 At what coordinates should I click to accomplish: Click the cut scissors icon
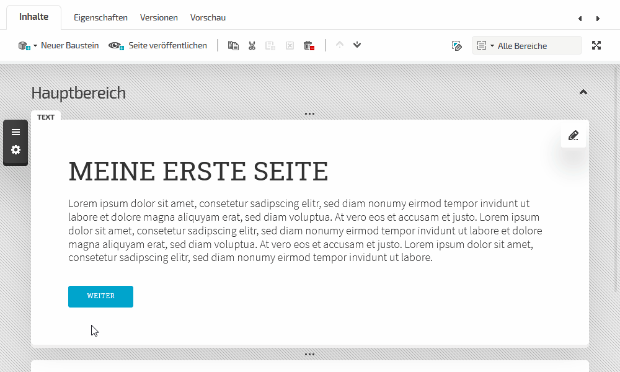click(252, 45)
